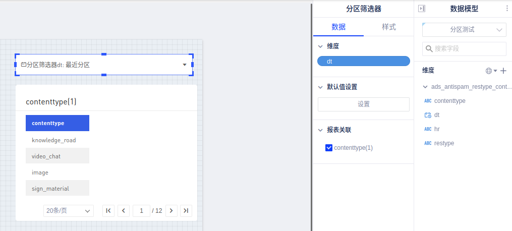The image size is (512, 231).
Task: Collapse the data model panel icon
Action: 422,9
